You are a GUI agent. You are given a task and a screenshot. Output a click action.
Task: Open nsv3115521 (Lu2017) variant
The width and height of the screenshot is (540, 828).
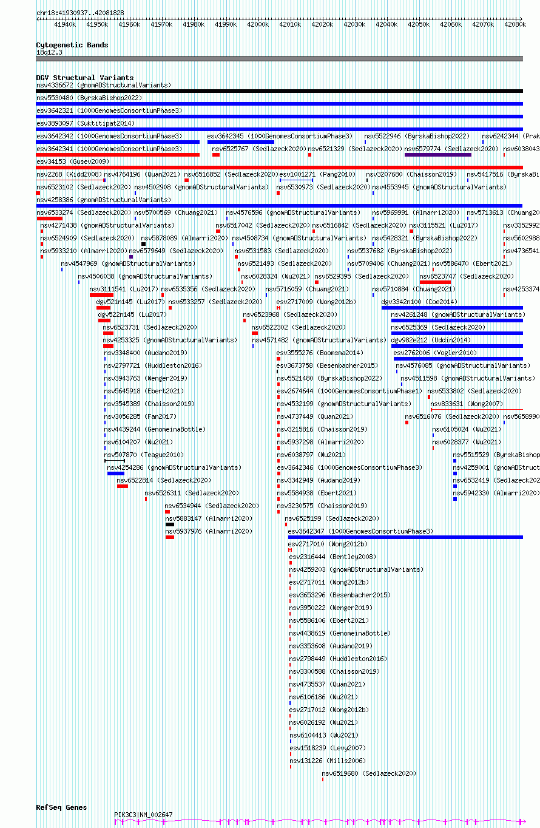(x=445, y=225)
